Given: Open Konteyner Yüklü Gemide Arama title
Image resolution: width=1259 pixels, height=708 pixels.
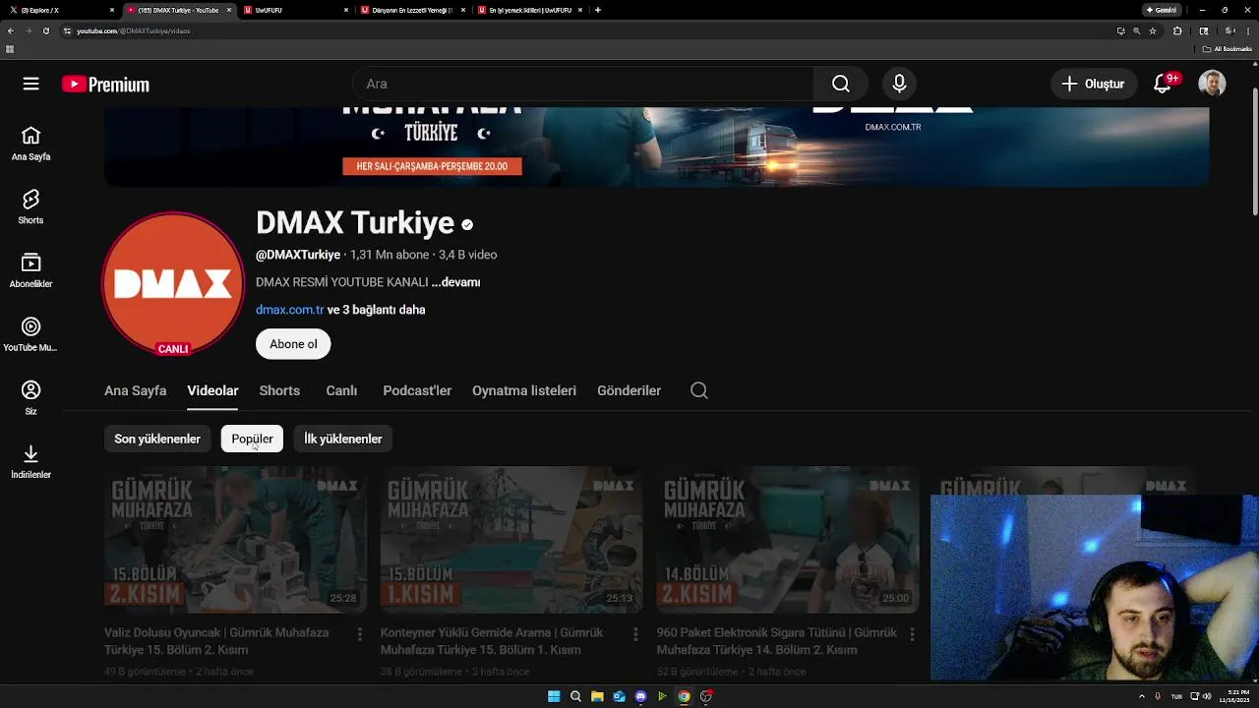Looking at the screenshot, I should coord(492,641).
